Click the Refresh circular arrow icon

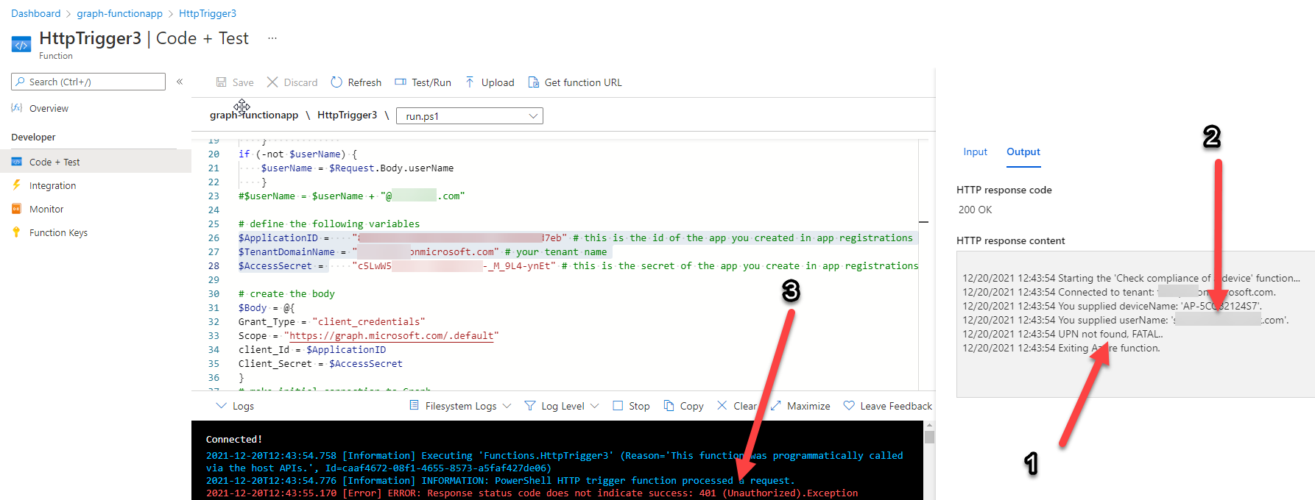(x=336, y=82)
